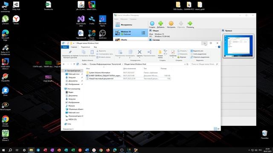Open Машина menu in VirtualBox
This screenshot has height=153, width=273.
click(124, 19)
